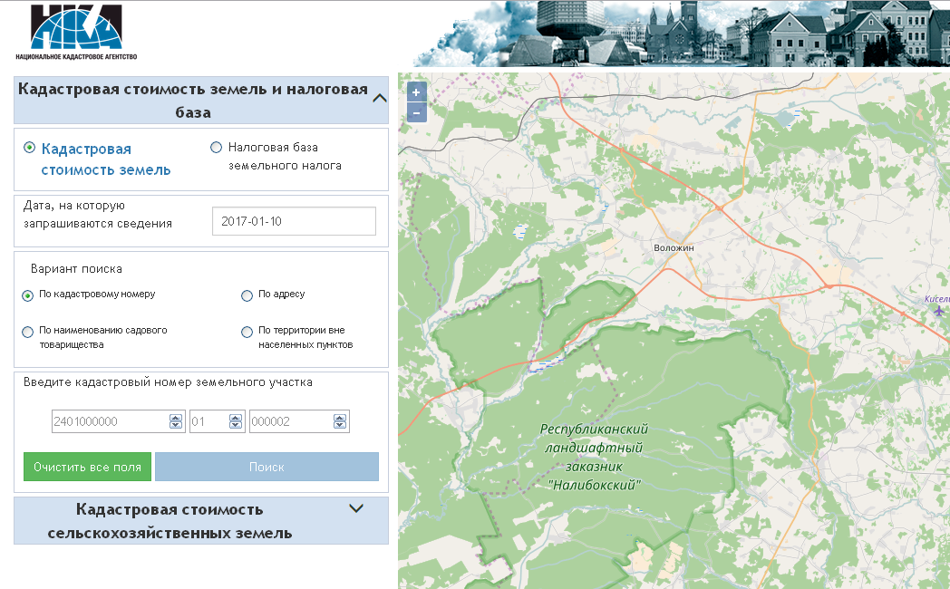Viewport: 950px width, 589px height.
Task: Click the date field showing 2017-01-10
Action: [293, 221]
